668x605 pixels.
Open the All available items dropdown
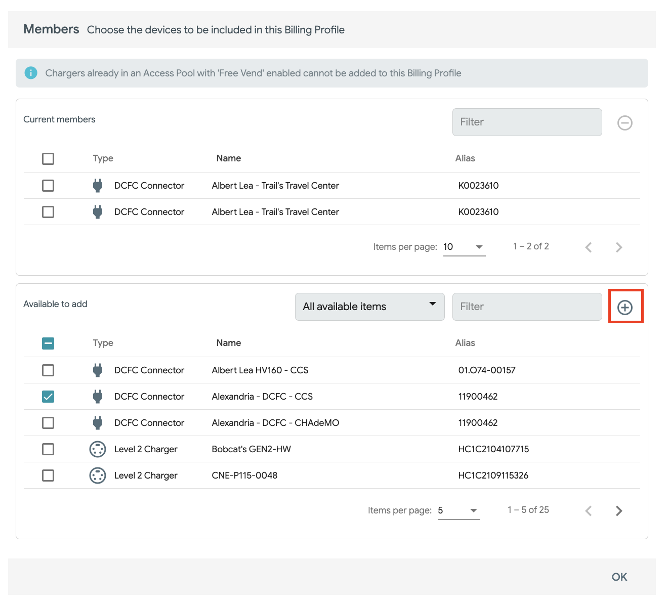pyautogui.click(x=370, y=307)
